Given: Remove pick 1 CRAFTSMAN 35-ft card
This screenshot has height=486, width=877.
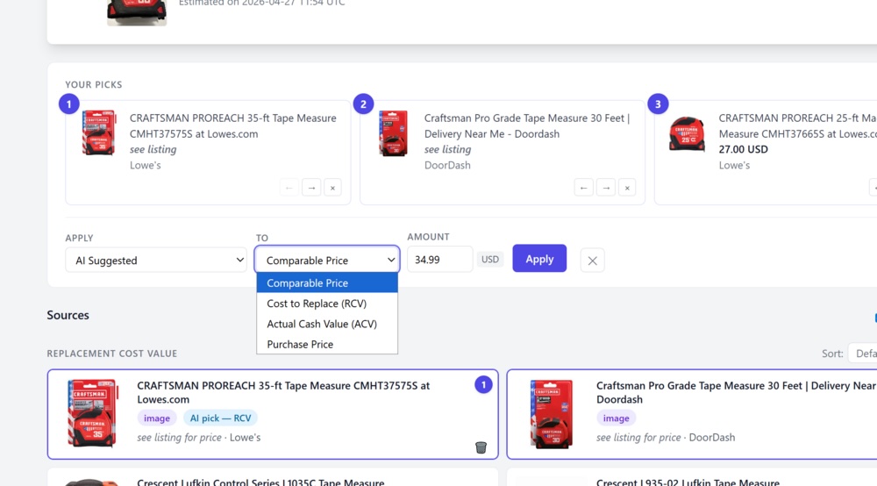Looking at the screenshot, I should (x=332, y=188).
